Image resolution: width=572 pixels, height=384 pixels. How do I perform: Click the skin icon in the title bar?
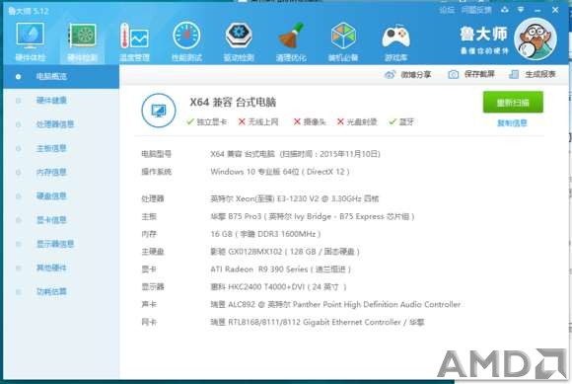tap(505, 10)
